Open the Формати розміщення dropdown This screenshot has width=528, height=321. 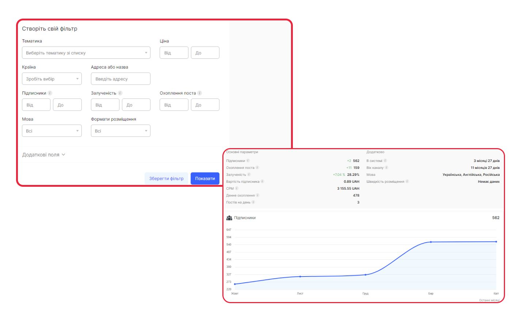(120, 131)
